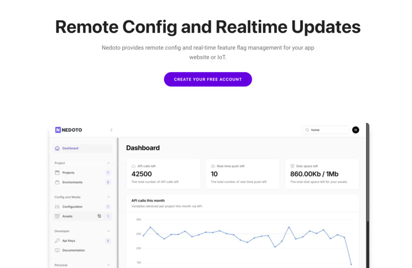Viewport: 412px width, 268px height.
Task: Click the Disk space left archive icon
Action: [292, 166]
